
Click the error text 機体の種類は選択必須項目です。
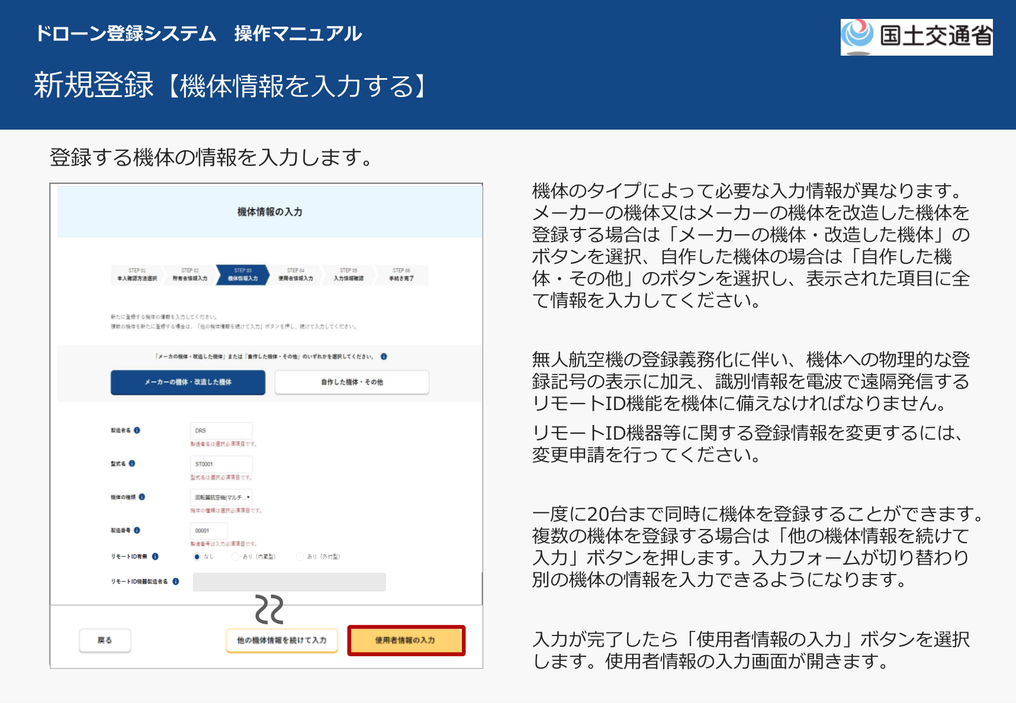coord(226,510)
